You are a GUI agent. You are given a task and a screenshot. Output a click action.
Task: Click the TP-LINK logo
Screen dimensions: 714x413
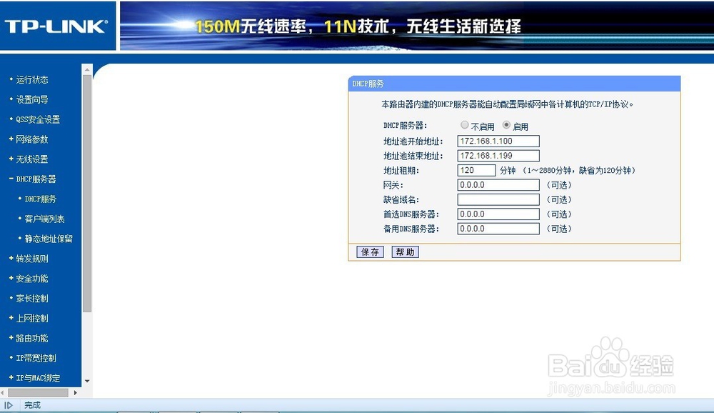tap(56, 26)
